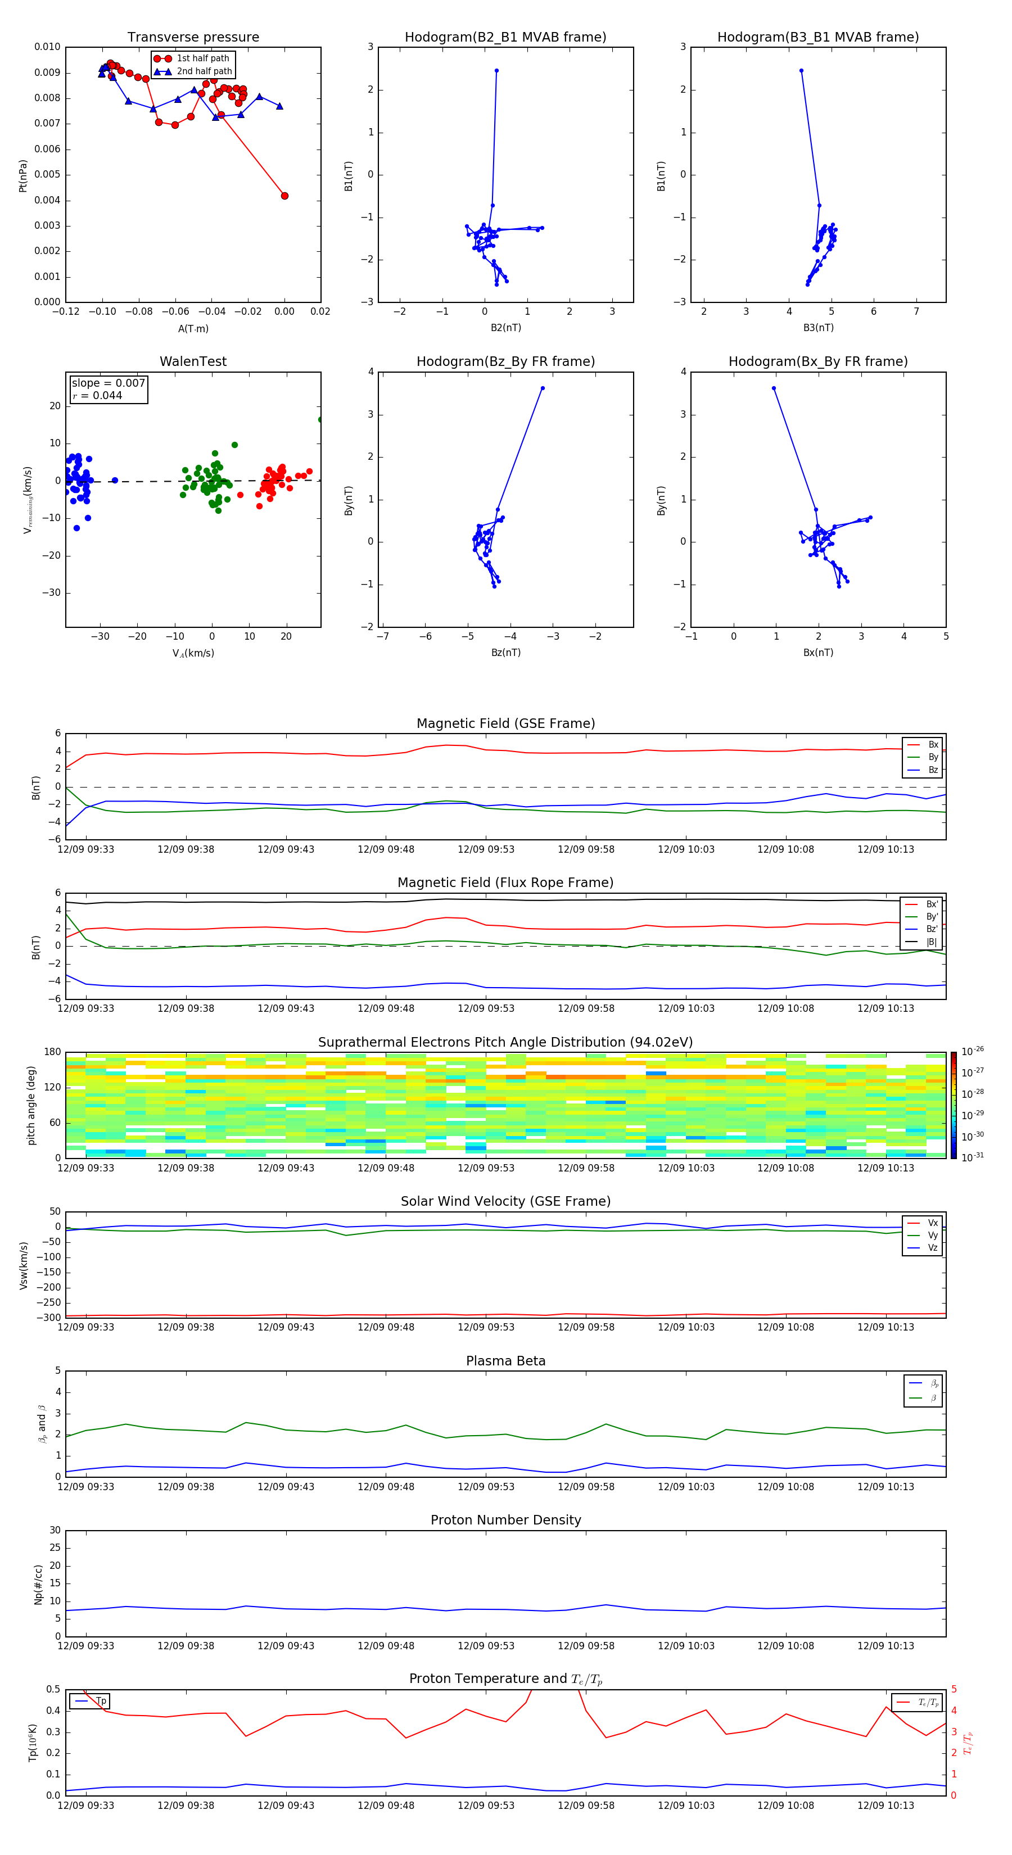Click the 'WalenTest' plot title

(x=193, y=361)
